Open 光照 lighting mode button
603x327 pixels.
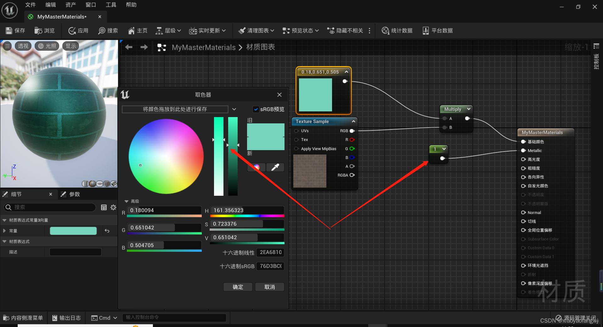point(47,46)
